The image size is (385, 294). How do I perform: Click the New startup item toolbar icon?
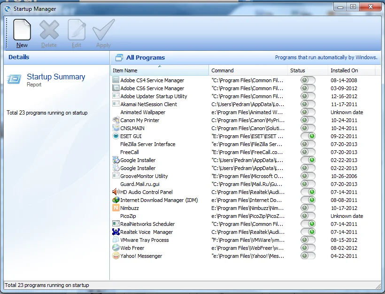22,30
